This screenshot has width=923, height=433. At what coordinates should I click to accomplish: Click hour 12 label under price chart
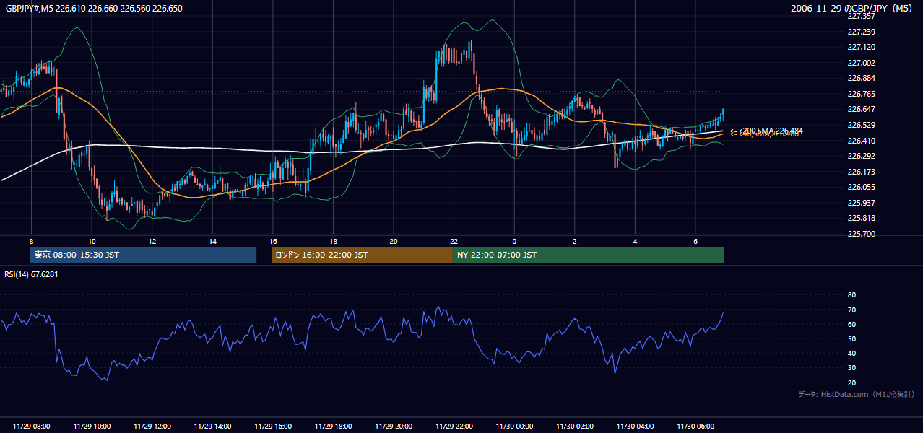152,240
